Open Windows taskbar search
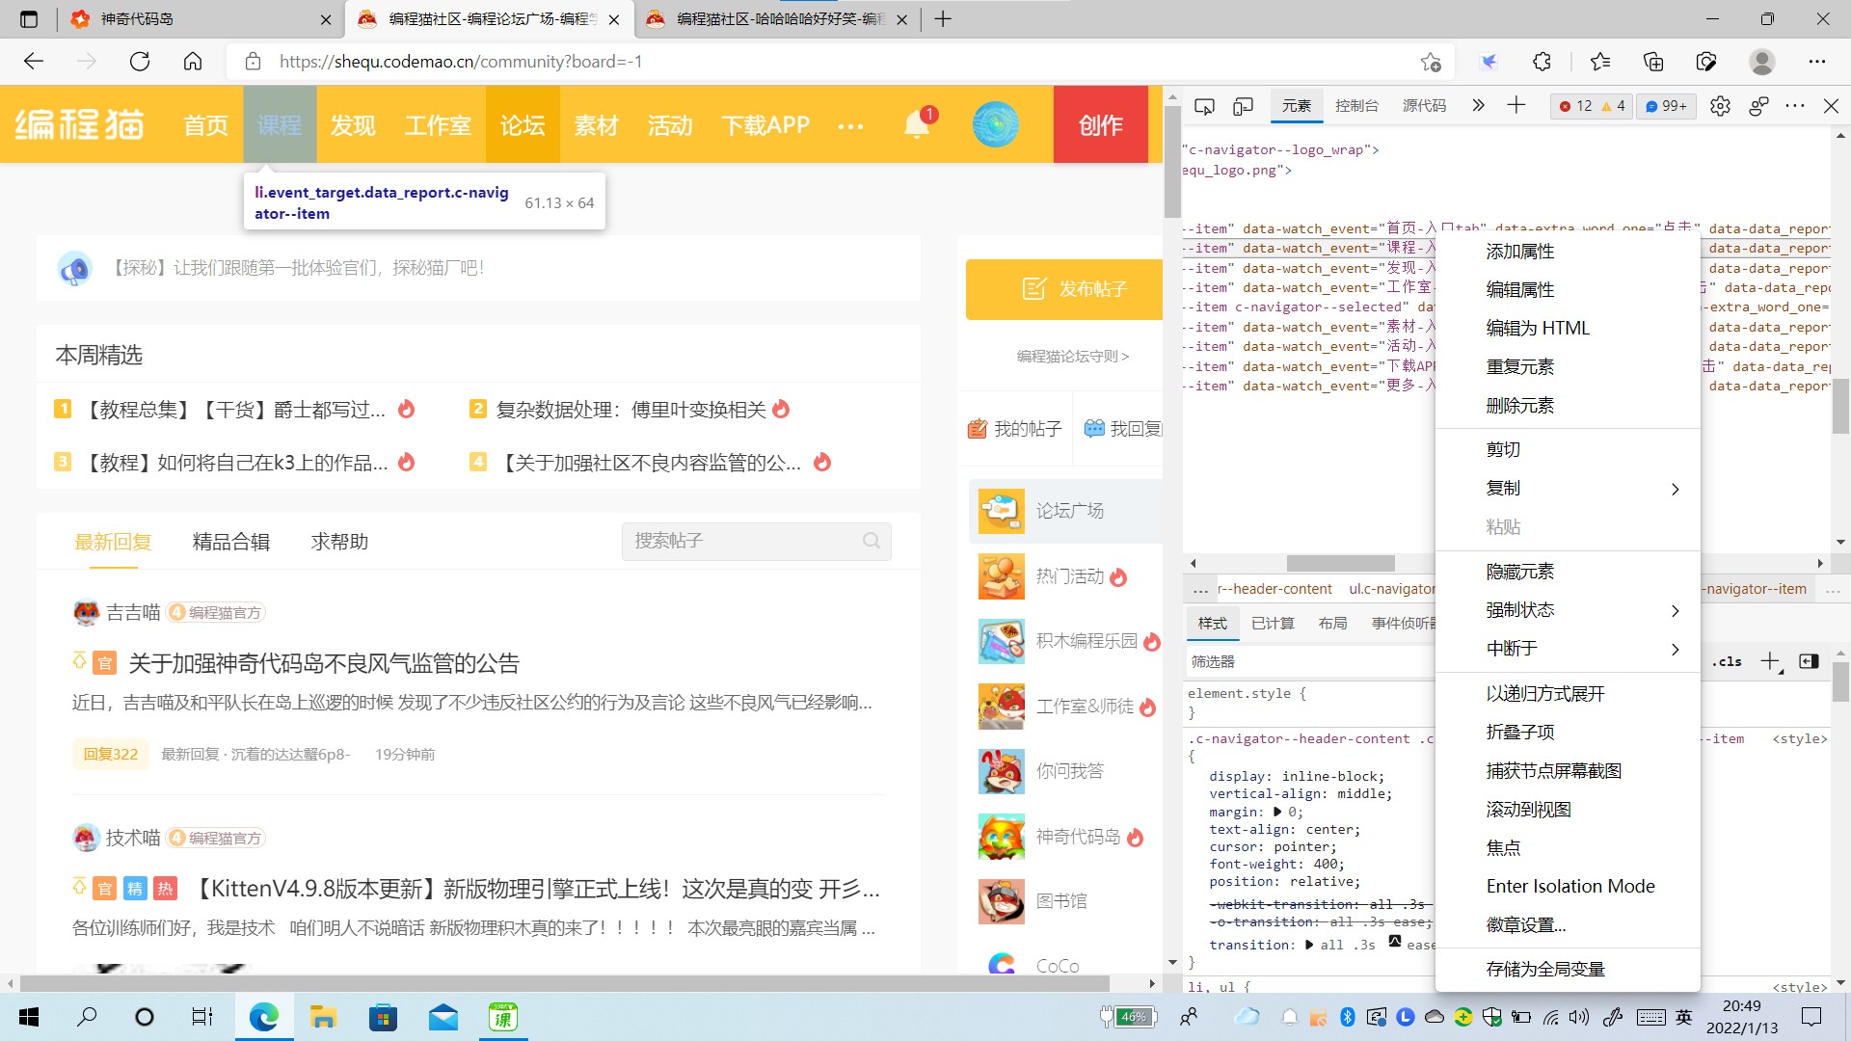This screenshot has height=1041, width=1851. (87, 1017)
